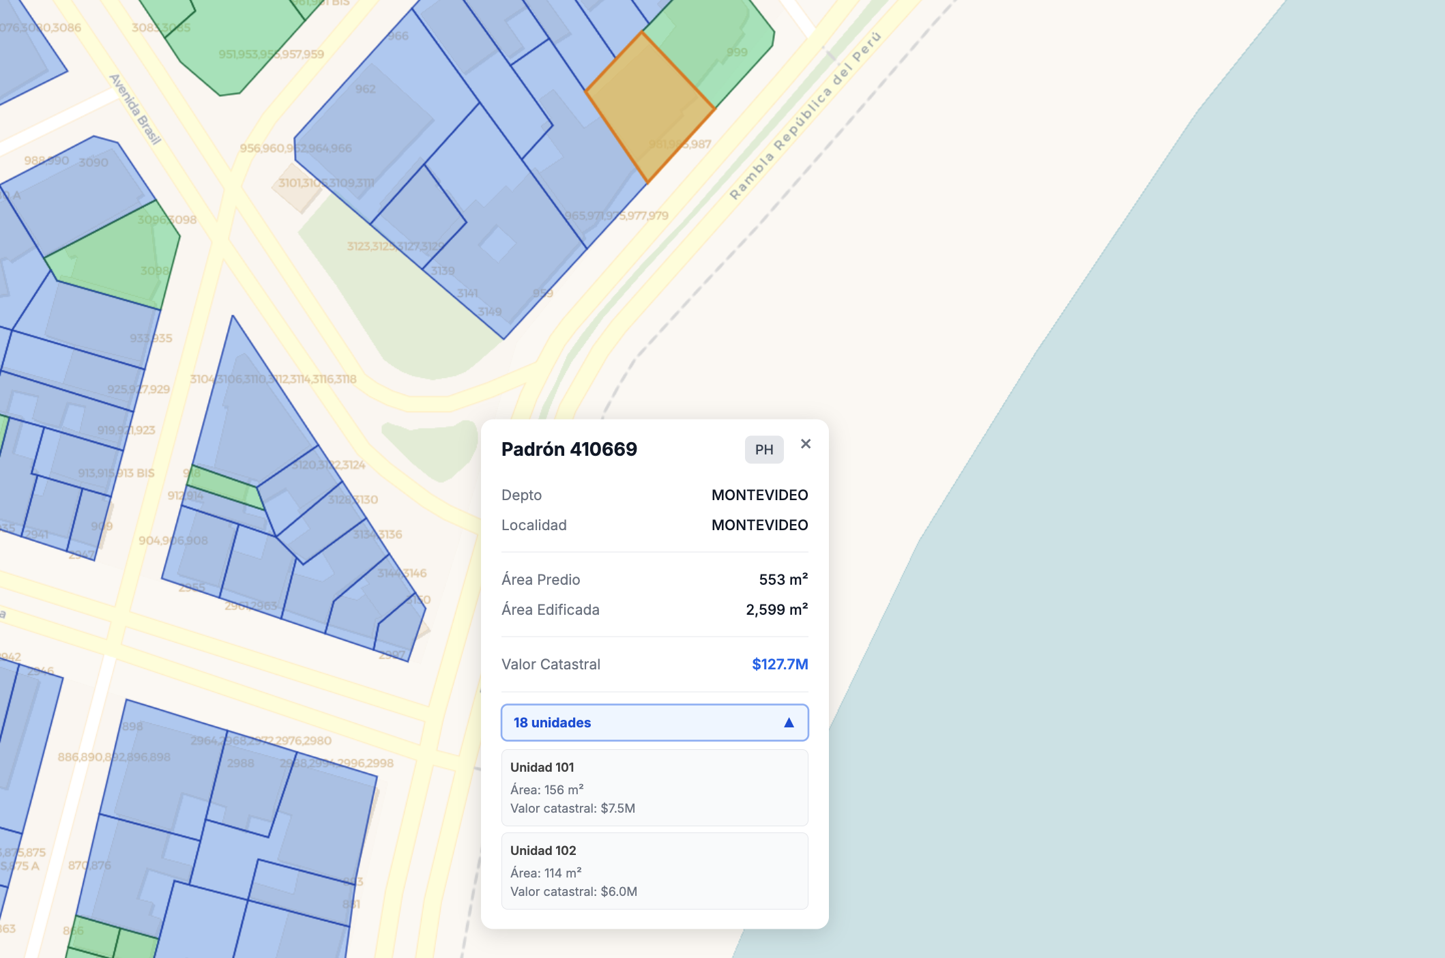1445x958 pixels.
Task: Select the Unidad 101 card
Action: click(654, 787)
